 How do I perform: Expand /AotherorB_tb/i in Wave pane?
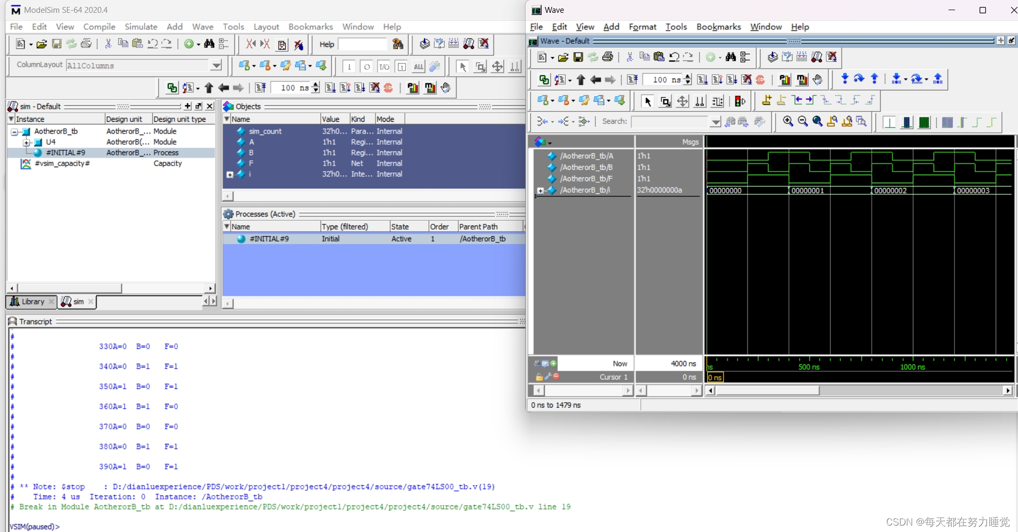[541, 191]
